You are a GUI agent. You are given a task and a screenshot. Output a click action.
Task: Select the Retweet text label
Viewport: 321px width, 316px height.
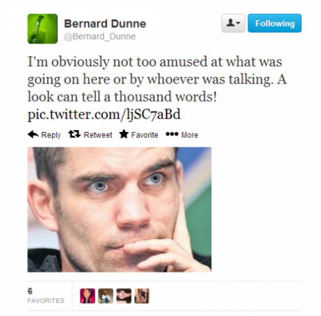click(98, 135)
